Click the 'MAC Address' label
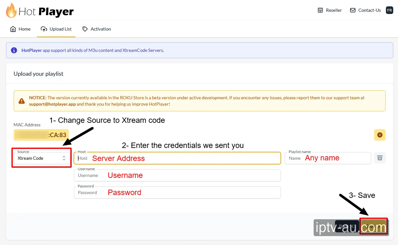The width and height of the screenshot is (398, 245). coord(27,125)
